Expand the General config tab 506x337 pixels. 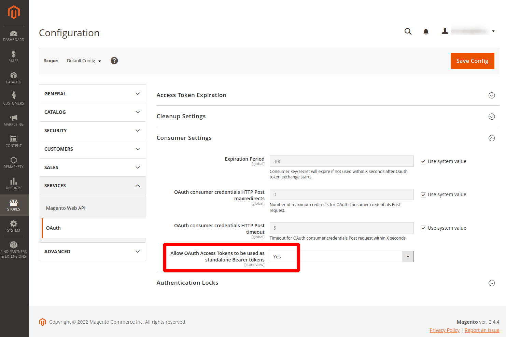pos(93,94)
